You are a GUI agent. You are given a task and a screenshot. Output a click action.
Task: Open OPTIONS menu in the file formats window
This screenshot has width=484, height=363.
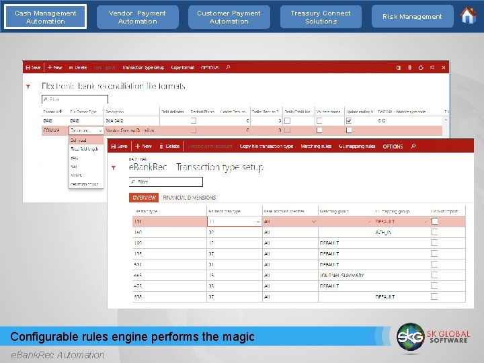coord(210,68)
